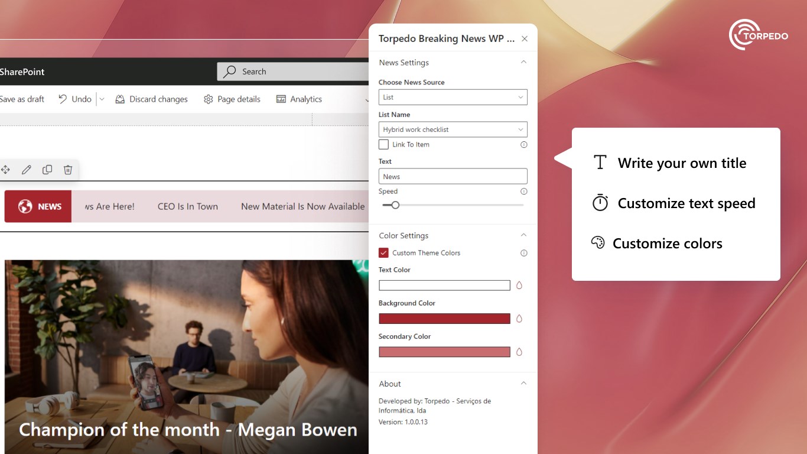Close the Torpedo Breaking News property pane

(525, 39)
